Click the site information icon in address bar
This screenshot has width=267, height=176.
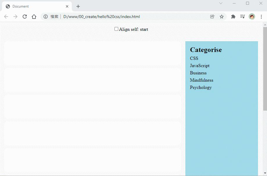[46, 17]
